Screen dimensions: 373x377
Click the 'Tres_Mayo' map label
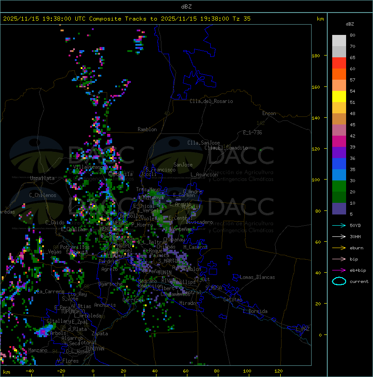[x=148, y=189]
